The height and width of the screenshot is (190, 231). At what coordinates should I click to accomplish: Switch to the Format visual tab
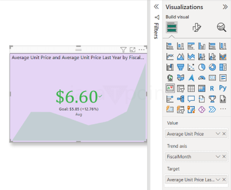click(x=197, y=27)
